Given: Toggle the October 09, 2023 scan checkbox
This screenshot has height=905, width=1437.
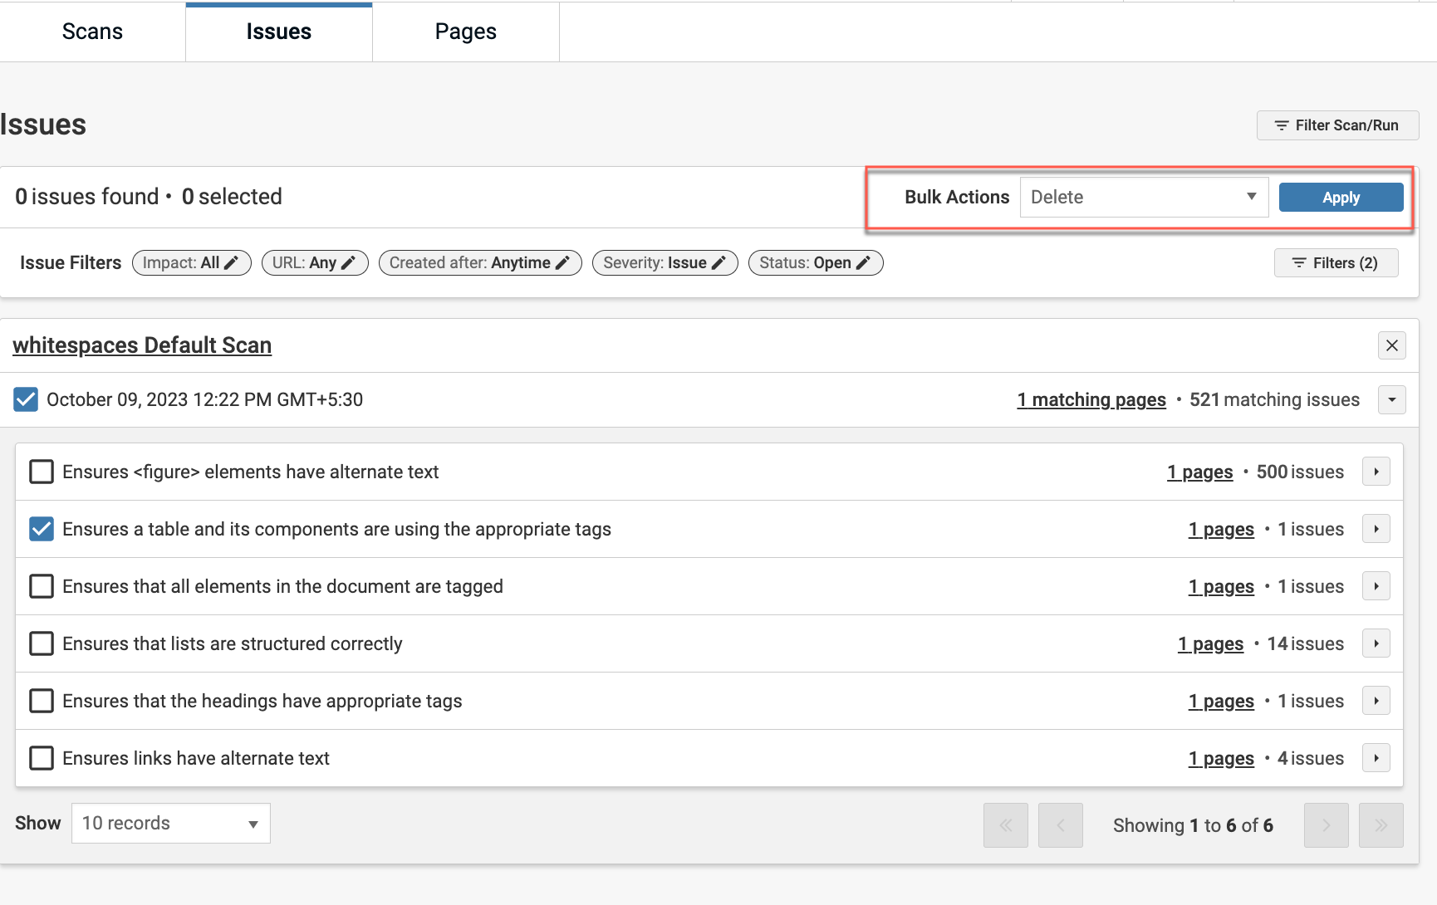Looking at the screenshot, I should pos(26,399).
